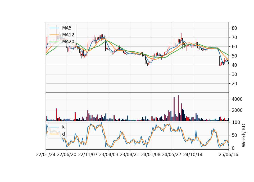Screen dimensions: 254x182
Task: Click the price axis value 80
Action: 234,28
